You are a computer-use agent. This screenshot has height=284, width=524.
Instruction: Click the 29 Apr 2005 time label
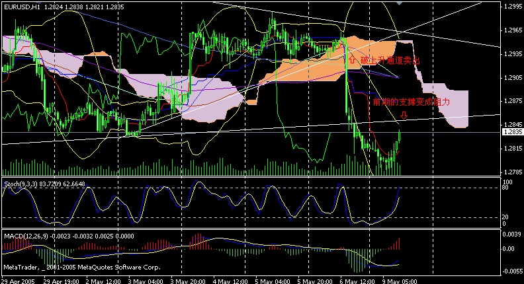[18, 281]
